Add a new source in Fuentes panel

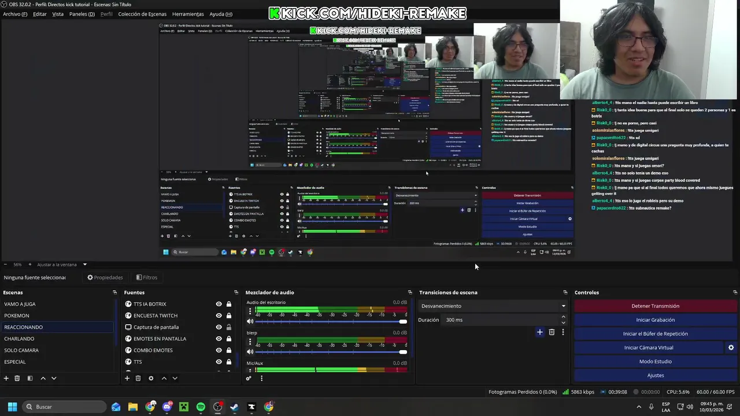(x=127, y=378)
